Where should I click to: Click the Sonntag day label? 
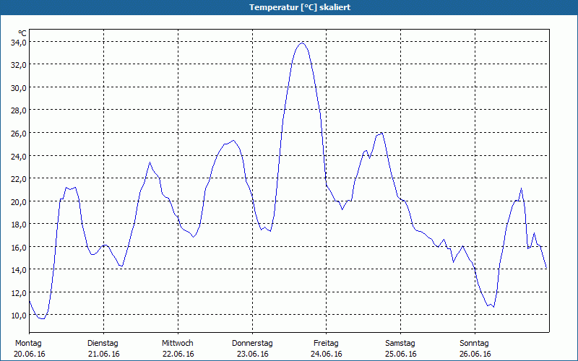point(474,344)
